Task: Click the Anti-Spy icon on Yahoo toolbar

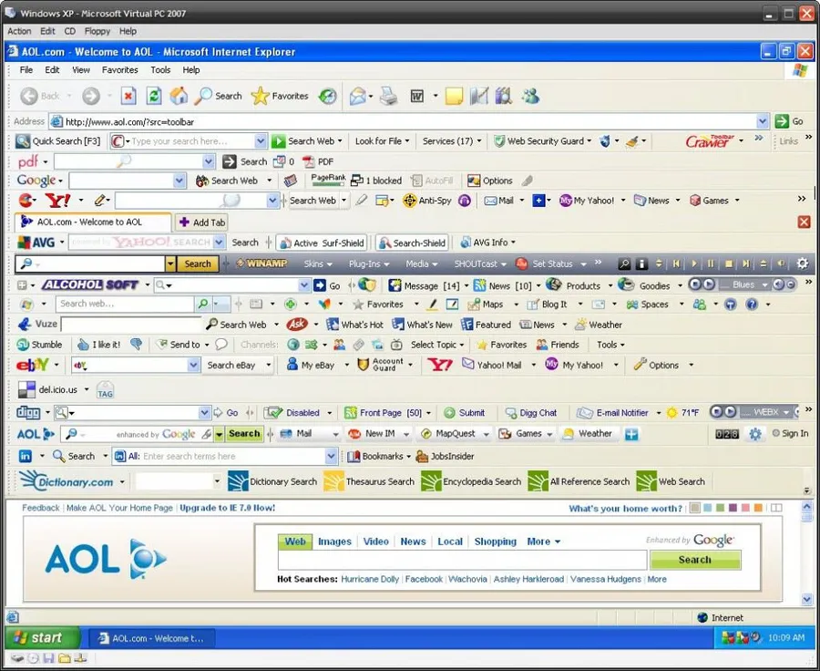Action: pos(410,201)
